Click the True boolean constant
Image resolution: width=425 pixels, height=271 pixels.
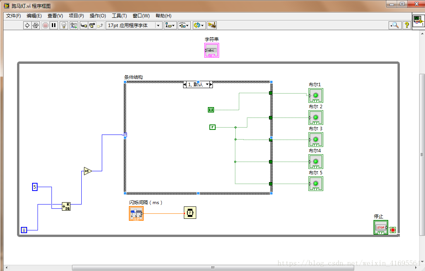click(211, 110)
